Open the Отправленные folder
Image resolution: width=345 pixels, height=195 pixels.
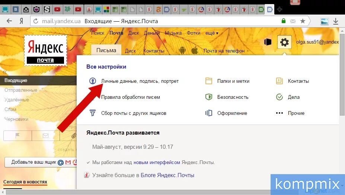[x=21, y=90]
